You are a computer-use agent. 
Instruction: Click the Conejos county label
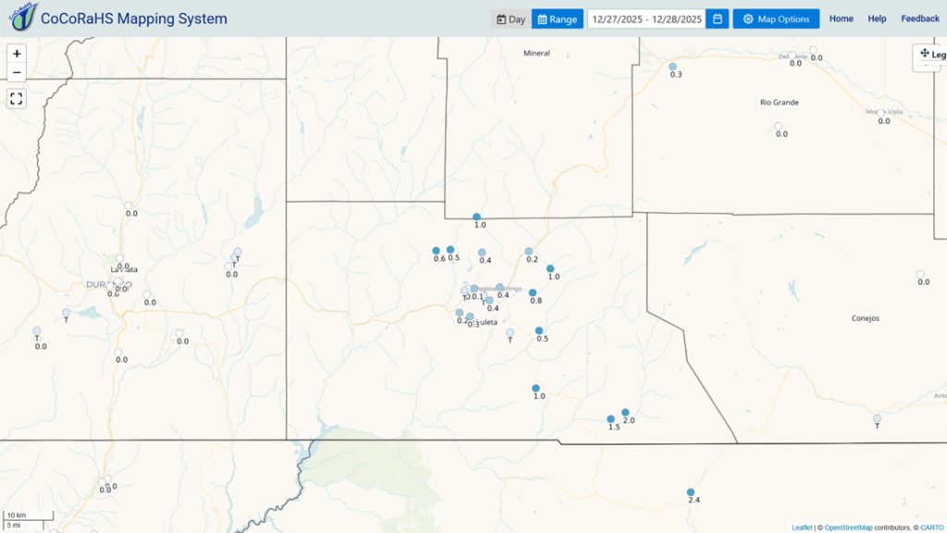[x=865, y=318]
